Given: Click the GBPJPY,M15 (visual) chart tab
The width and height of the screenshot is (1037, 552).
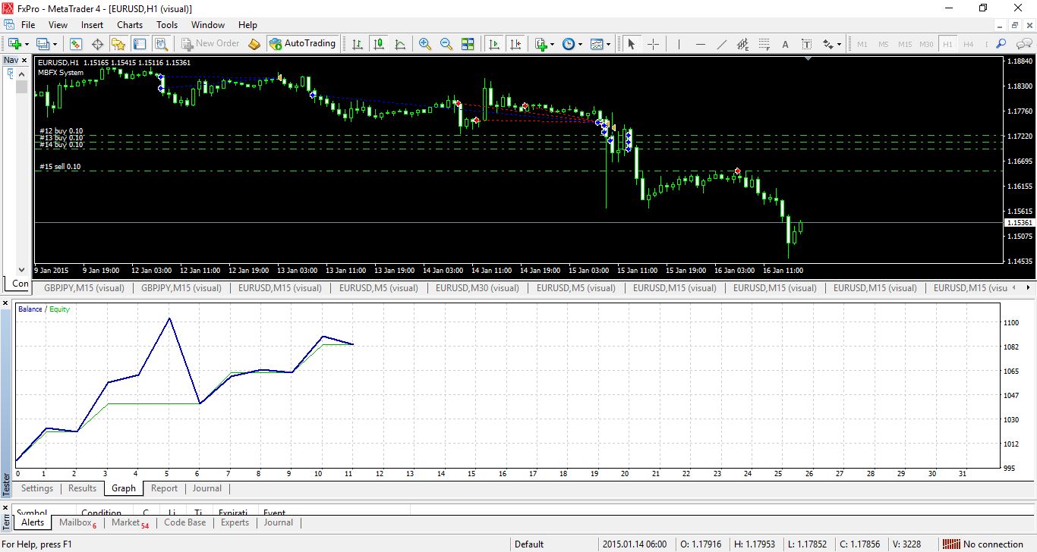Looking at the screenshot, I should [84, 288].
